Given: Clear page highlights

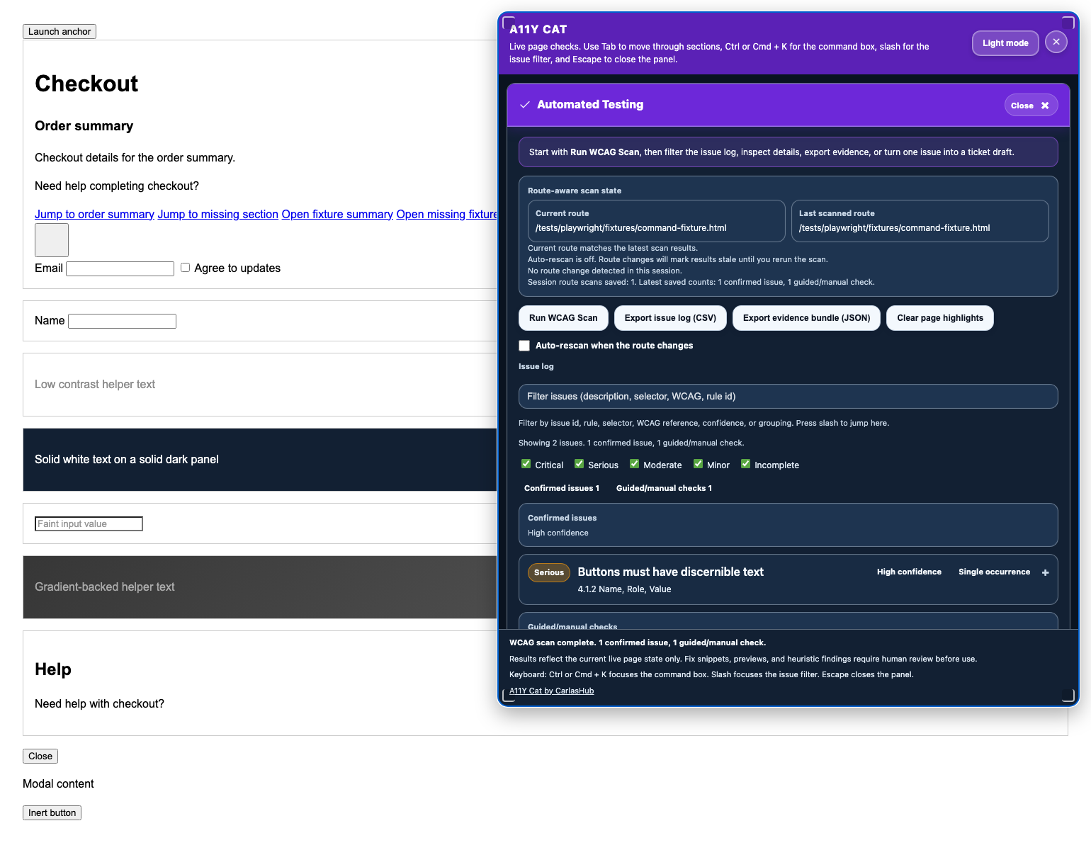Looking at the screenshot, I should pos(939,318).
